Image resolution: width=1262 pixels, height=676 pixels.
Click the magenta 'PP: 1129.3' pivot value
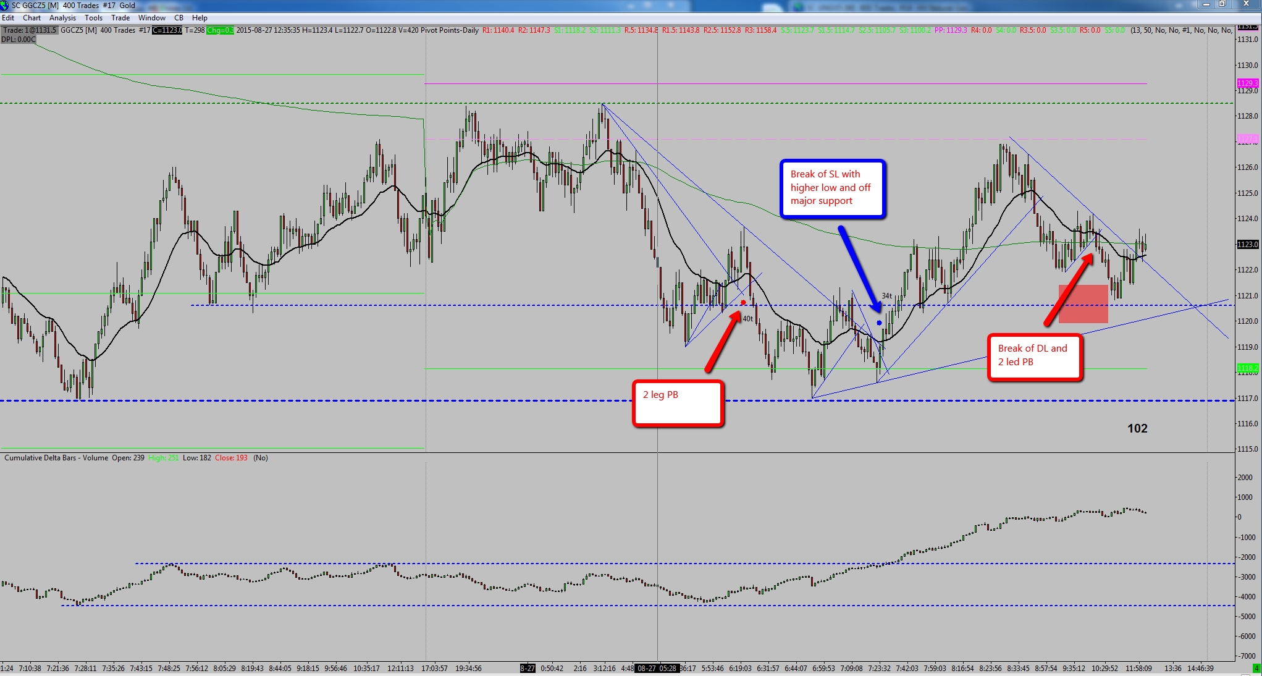pyautogui.click(x=951, y=30)
